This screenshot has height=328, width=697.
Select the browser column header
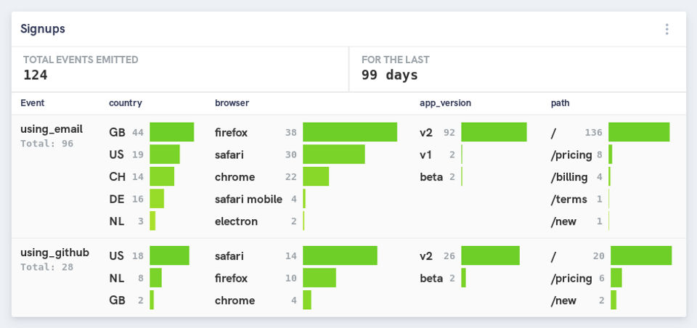click(x=232, y=103)
